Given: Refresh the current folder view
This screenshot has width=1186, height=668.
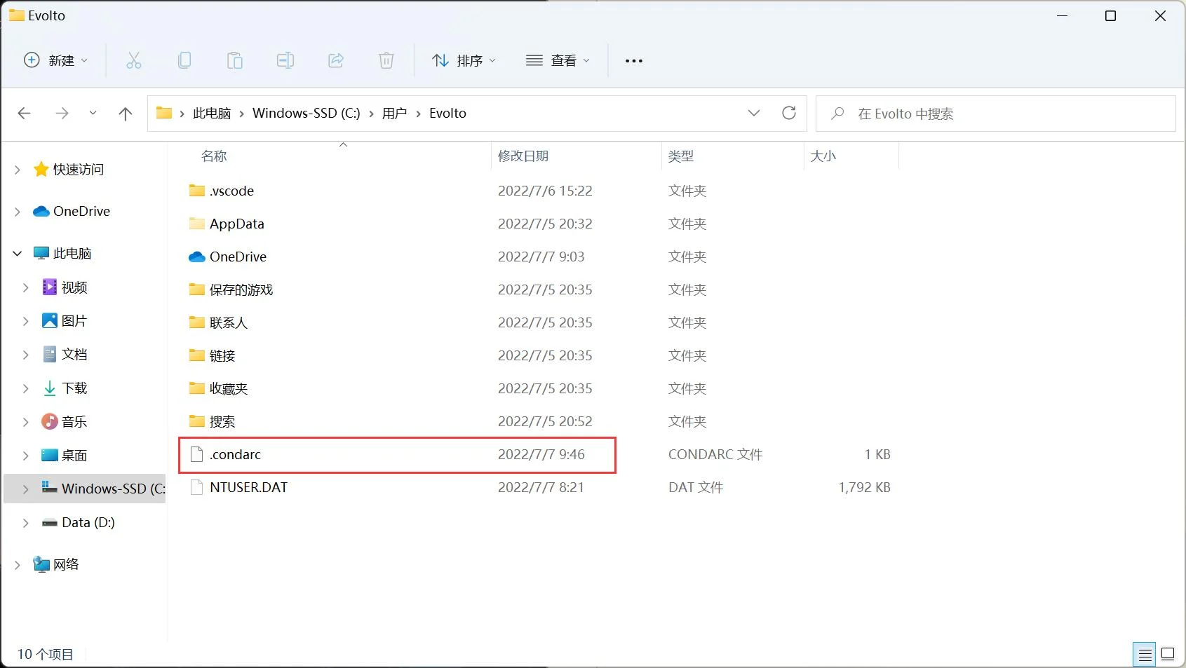Looking at the screenshot, I should coord(789,114).
